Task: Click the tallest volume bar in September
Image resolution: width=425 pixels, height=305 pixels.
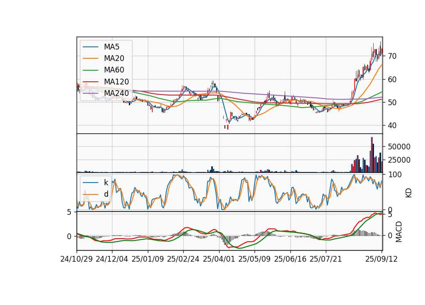Action: coord(372,155)
